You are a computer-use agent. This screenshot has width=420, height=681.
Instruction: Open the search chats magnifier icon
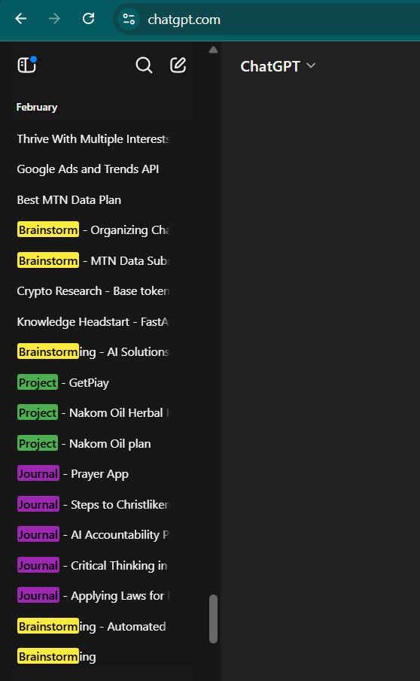tap(144, 65)
